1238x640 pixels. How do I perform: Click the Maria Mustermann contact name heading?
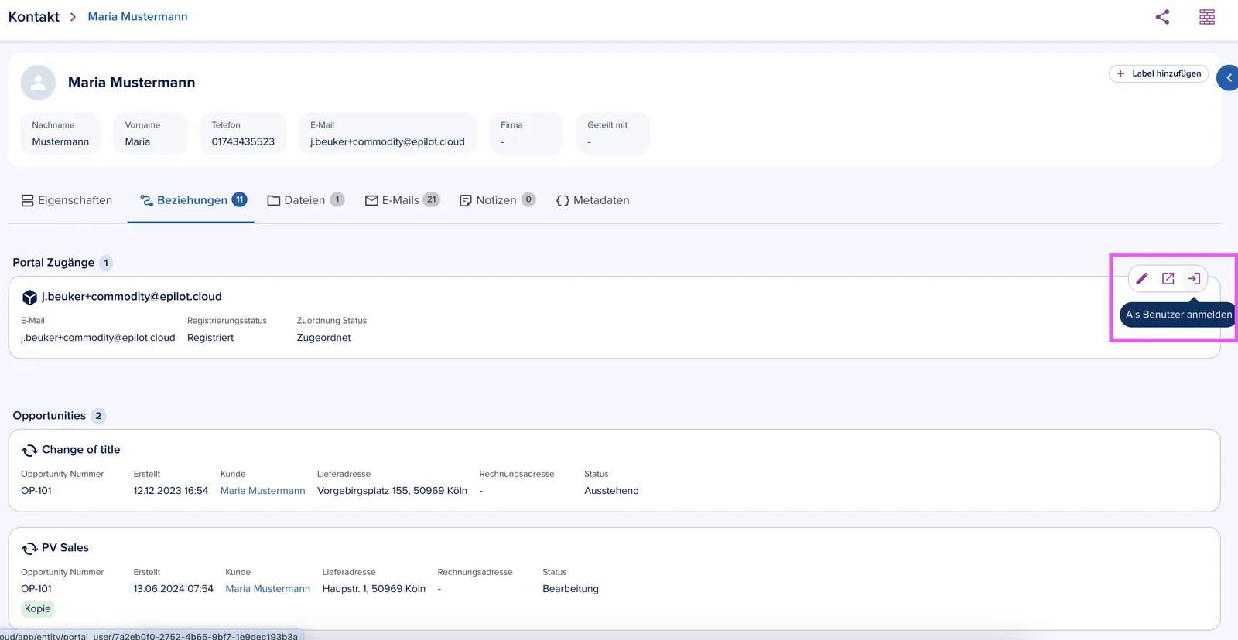click(x=132, y=83)
